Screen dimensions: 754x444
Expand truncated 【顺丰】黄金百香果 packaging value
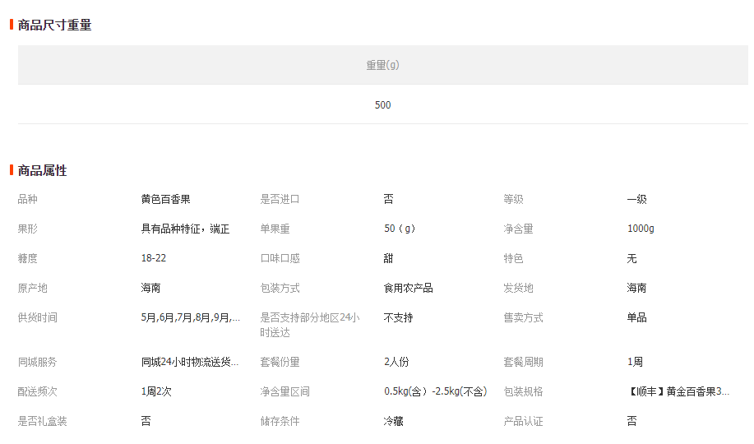click(x=678, y=392)
